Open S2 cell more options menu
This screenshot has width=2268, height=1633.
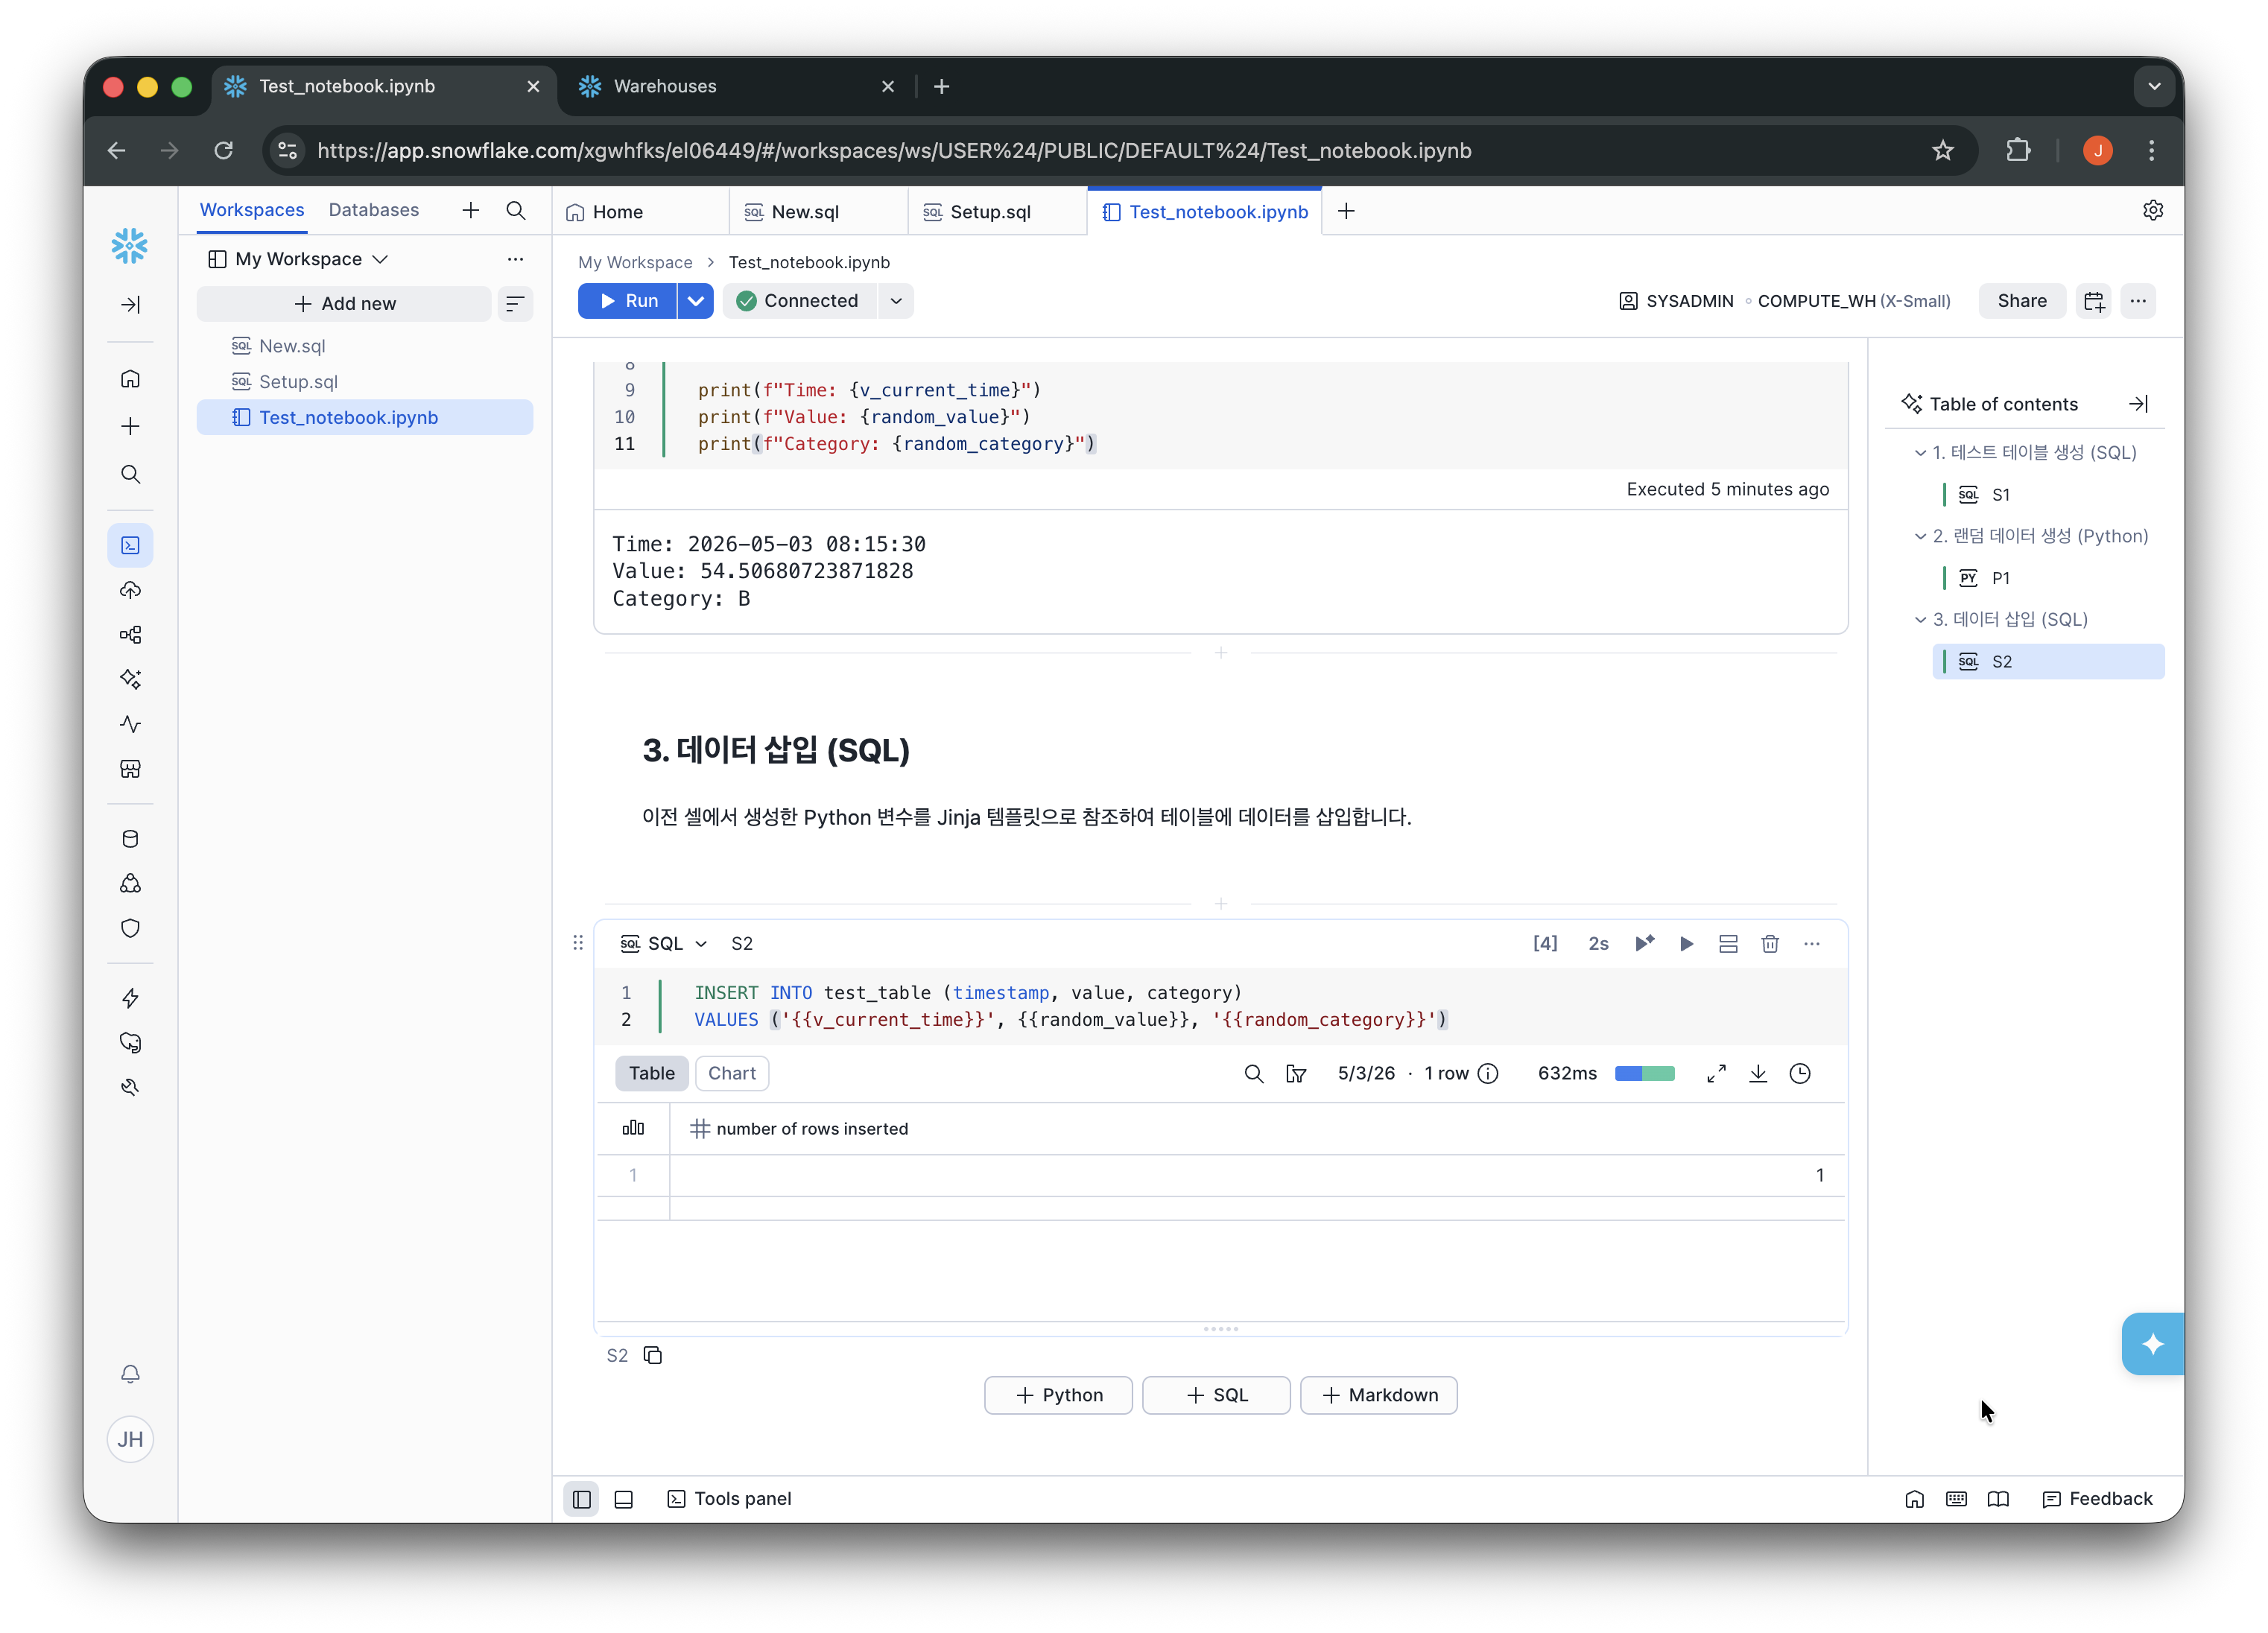1812,943
